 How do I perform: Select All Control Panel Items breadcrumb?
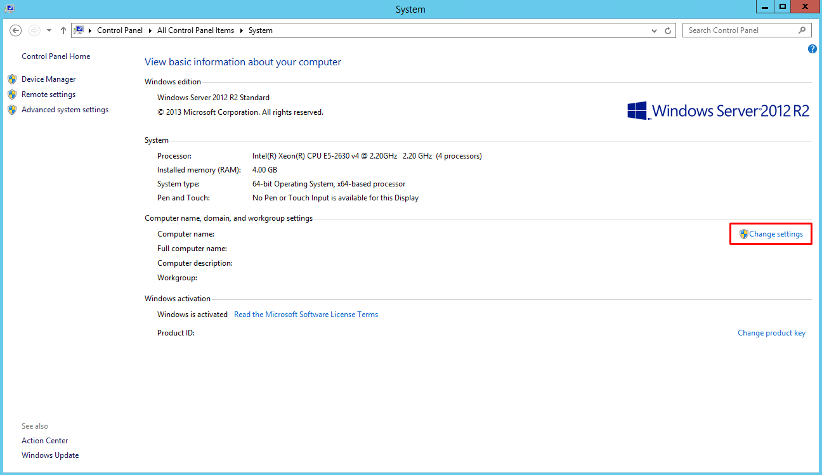click(x=195, y=30)
